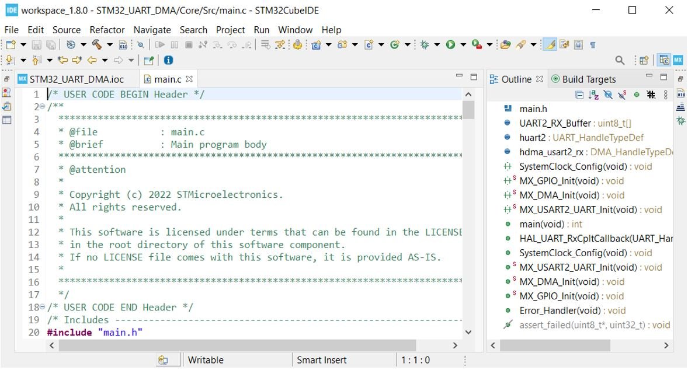Viewport: 688px width, 370px height.
Task: Click the Run with red toolbox icon
Action: (x=477, y=45)
